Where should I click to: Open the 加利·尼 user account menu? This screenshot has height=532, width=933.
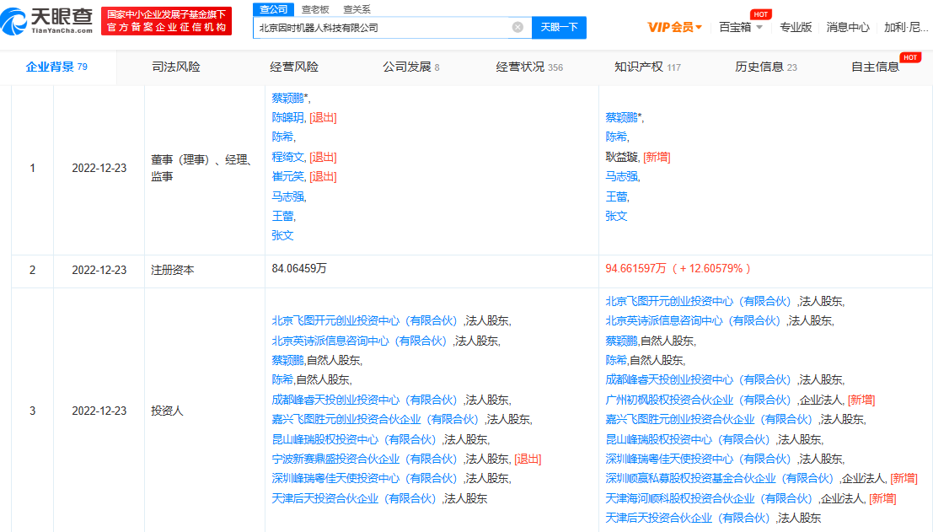pos(907,27)
